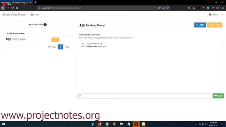The width and height of the screenshot is (226, 127).
Task: Send the message with the Send button
Action: click(x=218, y=96)
